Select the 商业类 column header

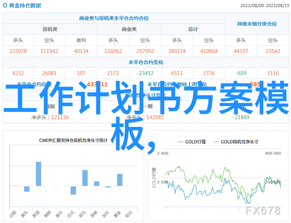(129, 29)
